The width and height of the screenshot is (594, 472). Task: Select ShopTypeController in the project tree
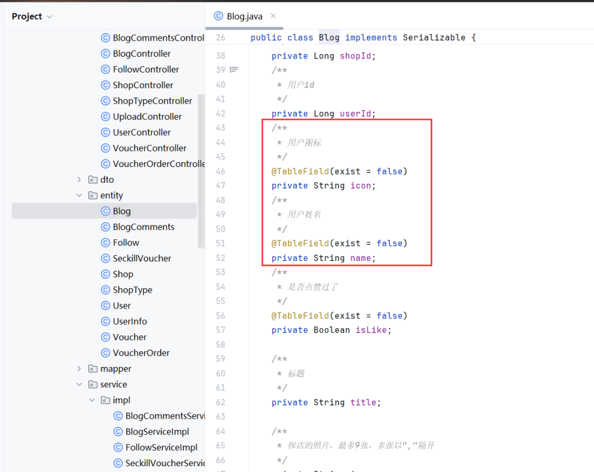coord(152,101)
